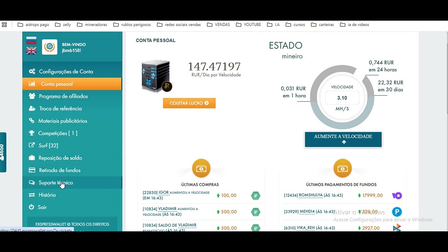
Task: Open the mineradoras bookmark folder
Action: [92, 25]
